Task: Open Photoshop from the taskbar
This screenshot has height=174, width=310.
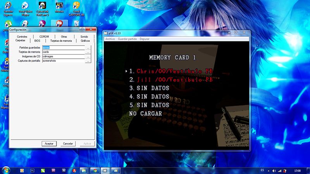Action: tap(33, 171)
